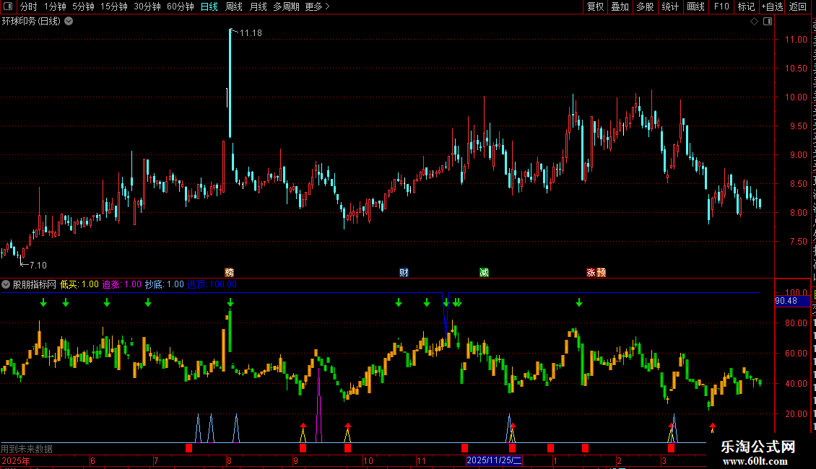
Task: Click the leftmost green down arrow signal
Action: click(43, 302)
